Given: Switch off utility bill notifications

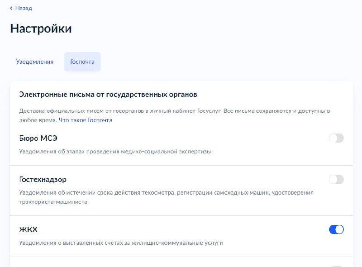Looking at the screenshot, I should 336,230.
